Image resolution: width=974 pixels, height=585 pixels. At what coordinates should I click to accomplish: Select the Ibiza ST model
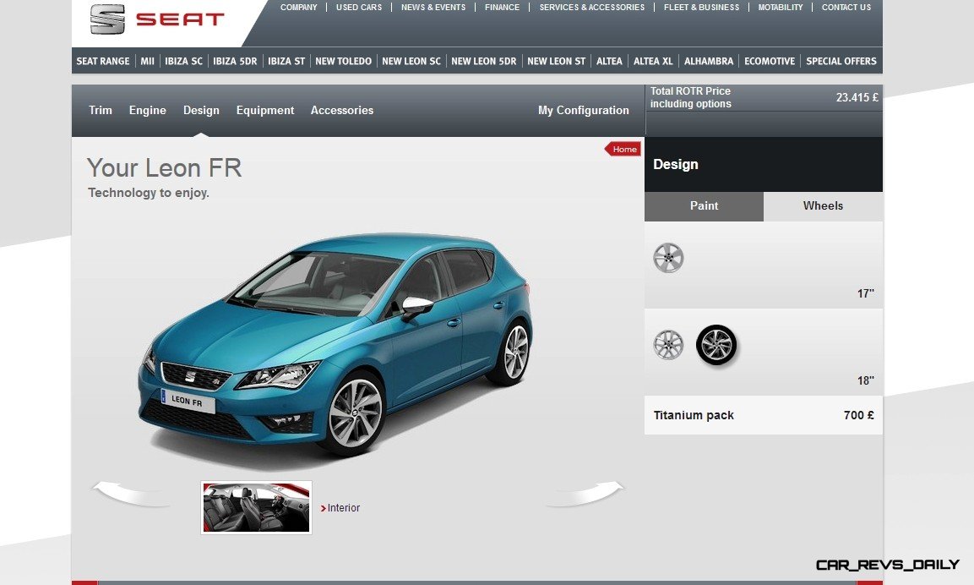tap(286, 61)
